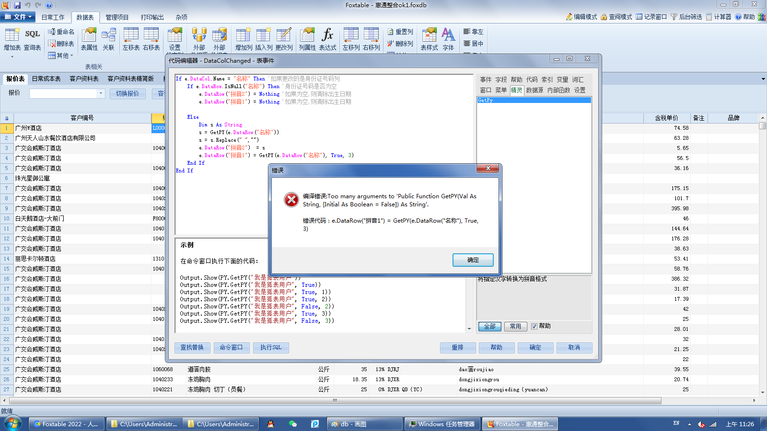Click 删除表 delete table icon
Screen dimensions: 767x431
(x=61, y=44)
